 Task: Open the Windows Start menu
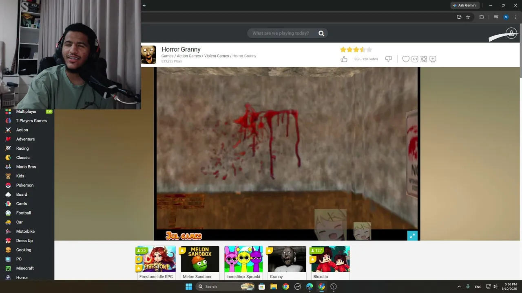click(189, 286)
